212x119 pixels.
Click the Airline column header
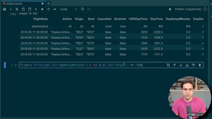pyautogui.click(x=67, y=19)
